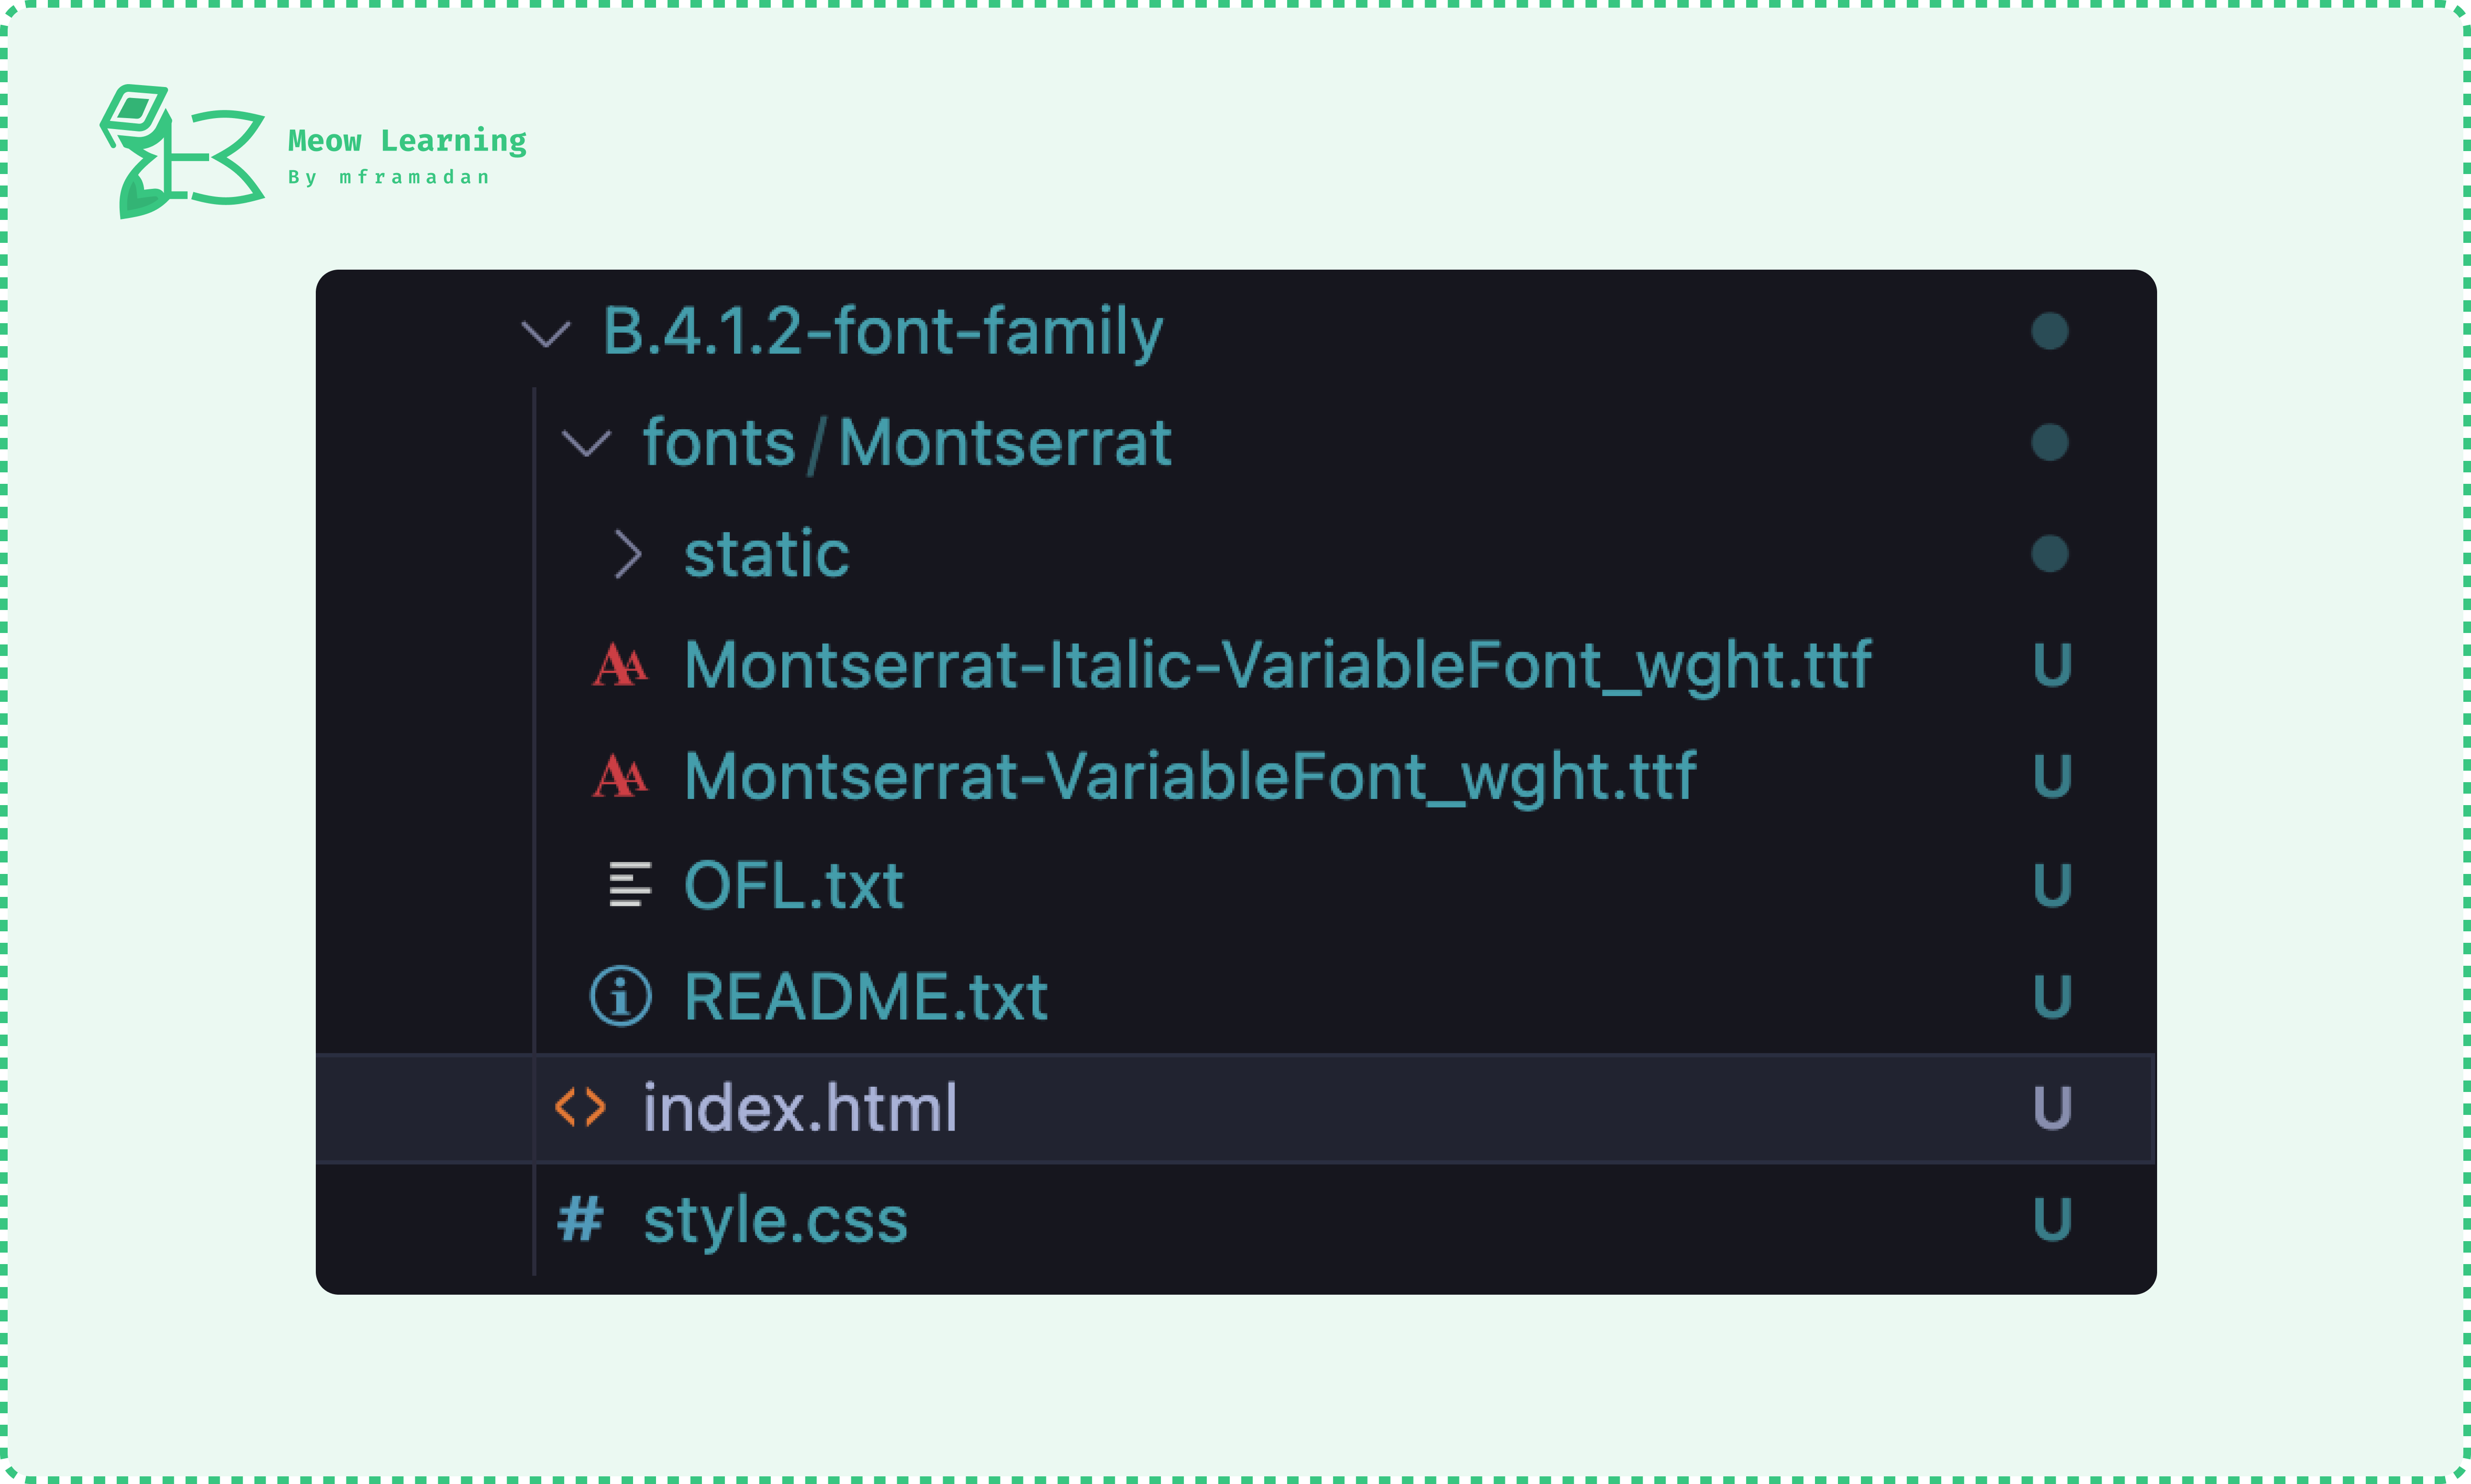Click the info icon beside README.txt
2471x1484 pixels.
point(621,996)
